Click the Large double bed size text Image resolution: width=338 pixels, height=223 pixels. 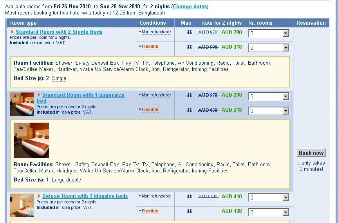[x=66, y=180]
